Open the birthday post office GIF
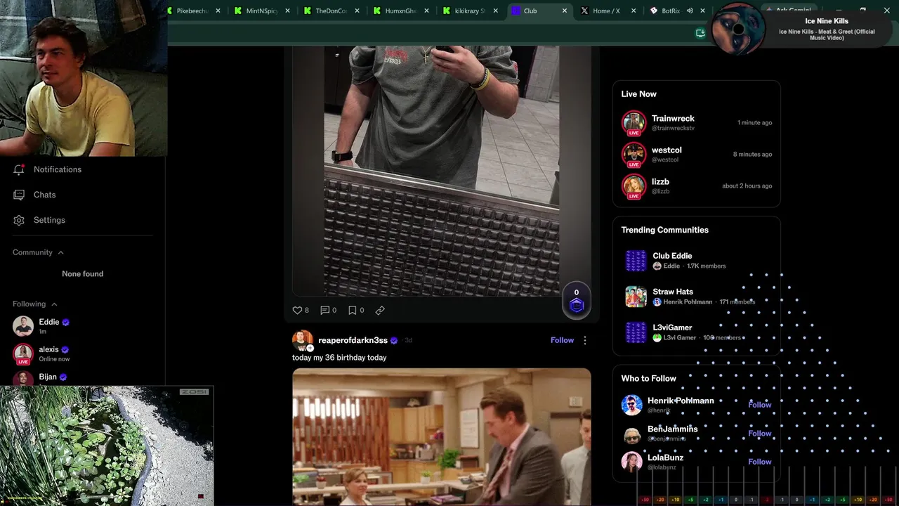 pos(442,436)
